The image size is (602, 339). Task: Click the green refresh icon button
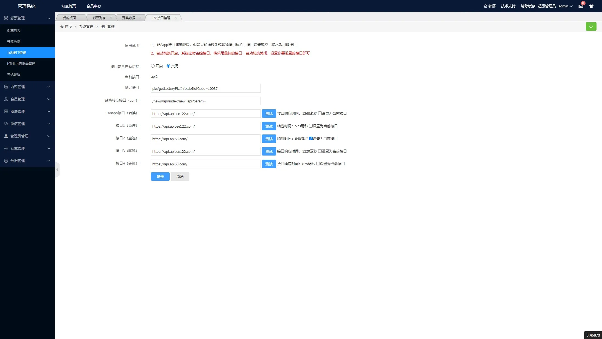(x=591, y=26)
